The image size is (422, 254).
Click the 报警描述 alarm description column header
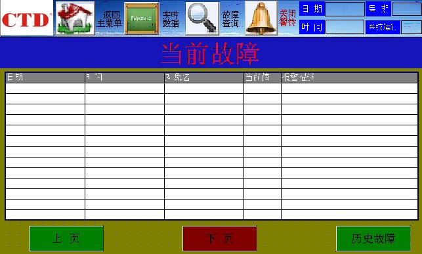349,77
